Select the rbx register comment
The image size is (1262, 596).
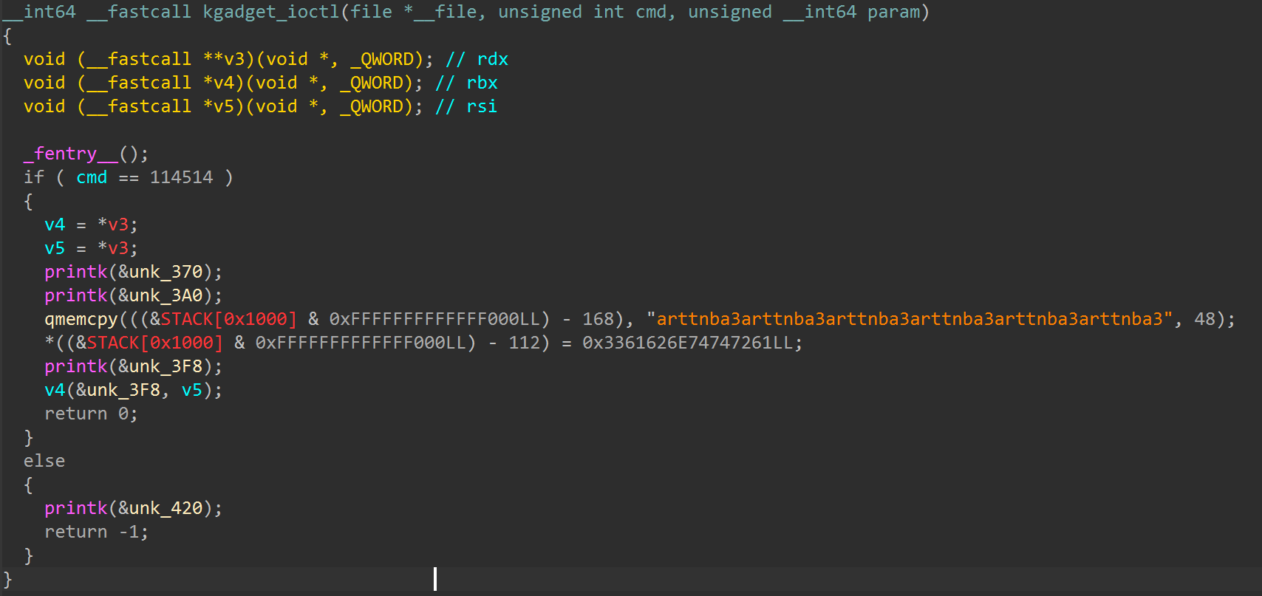coord(466,83)
